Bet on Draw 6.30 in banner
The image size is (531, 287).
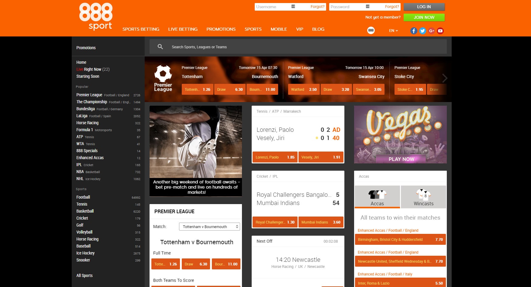point(230,89)
